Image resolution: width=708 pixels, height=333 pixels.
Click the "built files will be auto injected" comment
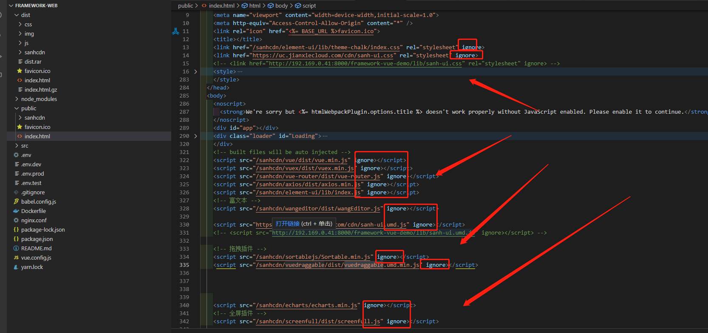[x=282, y=152]
